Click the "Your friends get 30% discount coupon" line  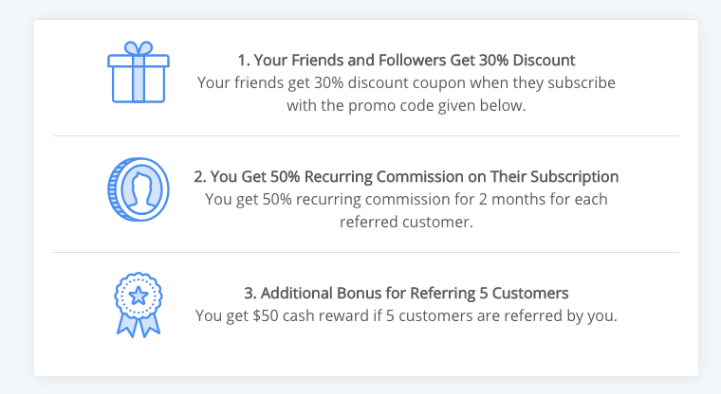coord(406,82)
